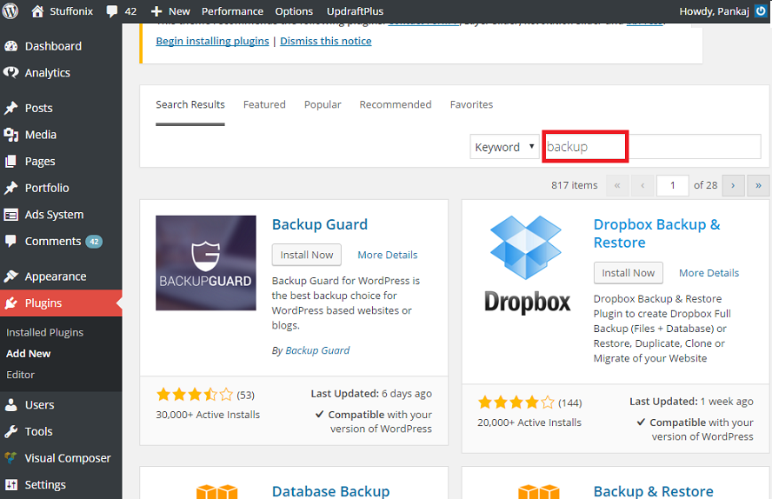Image resolution: width=772 pixels, height=499 pixels.
Task: Switch to Popular tab
Action: (x=323, y=104)
